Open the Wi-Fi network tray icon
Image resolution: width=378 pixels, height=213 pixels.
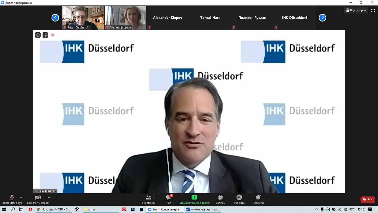tap(339, 209)
